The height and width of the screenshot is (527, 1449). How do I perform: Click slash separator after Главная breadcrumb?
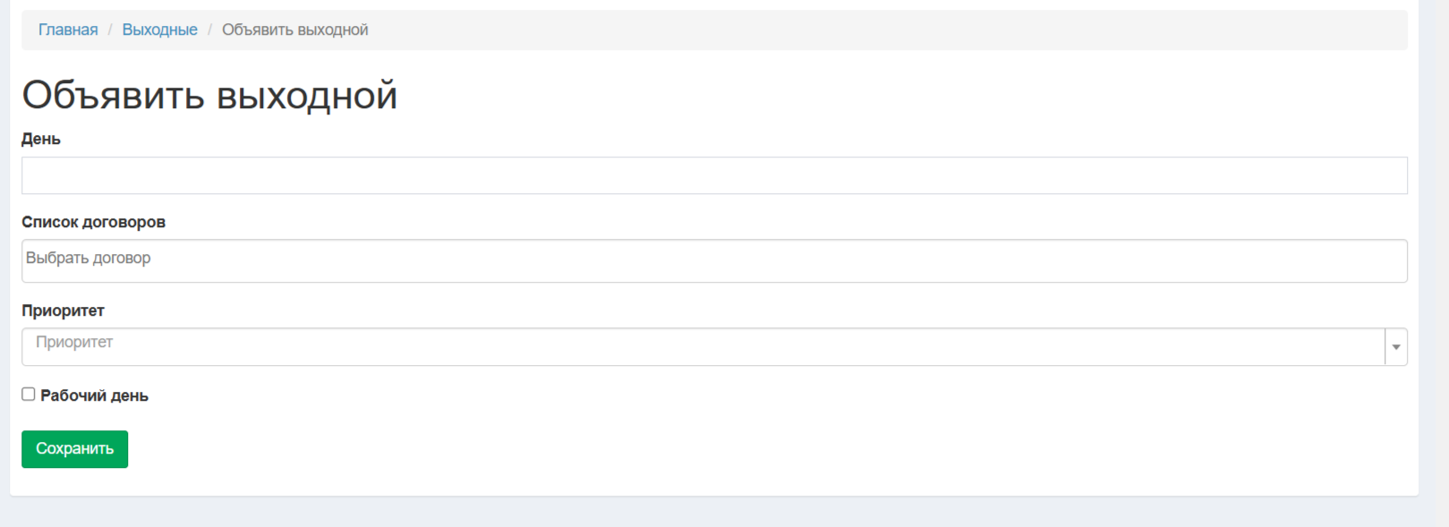point(110,30)
